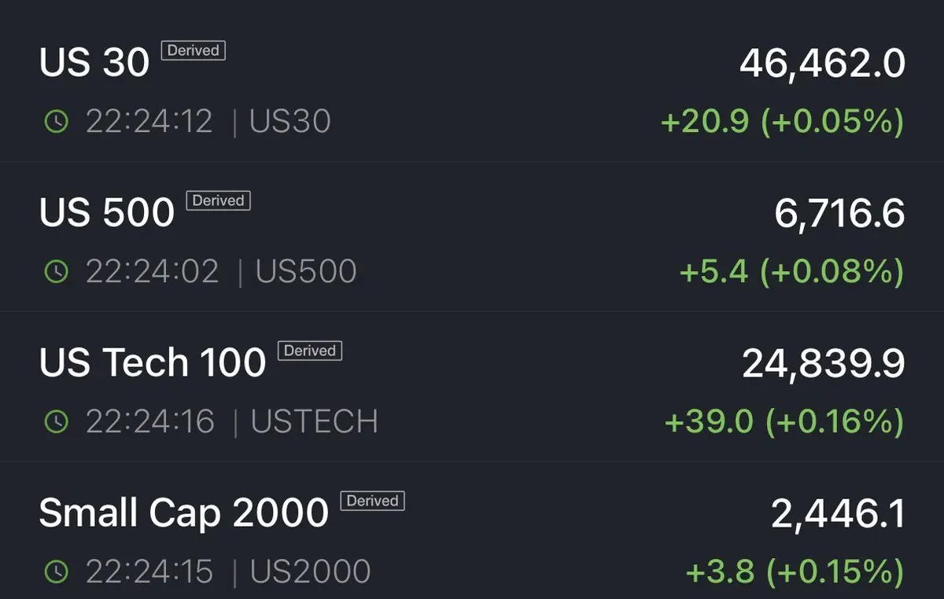Tap the Derived badge beside US 500

pyautogui.click(x=218, y=200)
